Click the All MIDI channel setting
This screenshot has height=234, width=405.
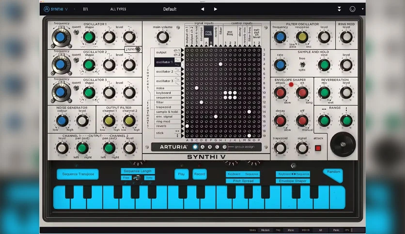click(x=320, y=230)
